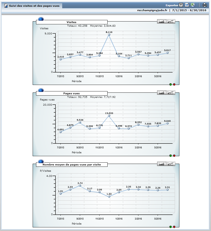Screen dimensions: 211x231
Task: Export report as Excel spreadsheet
Action: 193,5
